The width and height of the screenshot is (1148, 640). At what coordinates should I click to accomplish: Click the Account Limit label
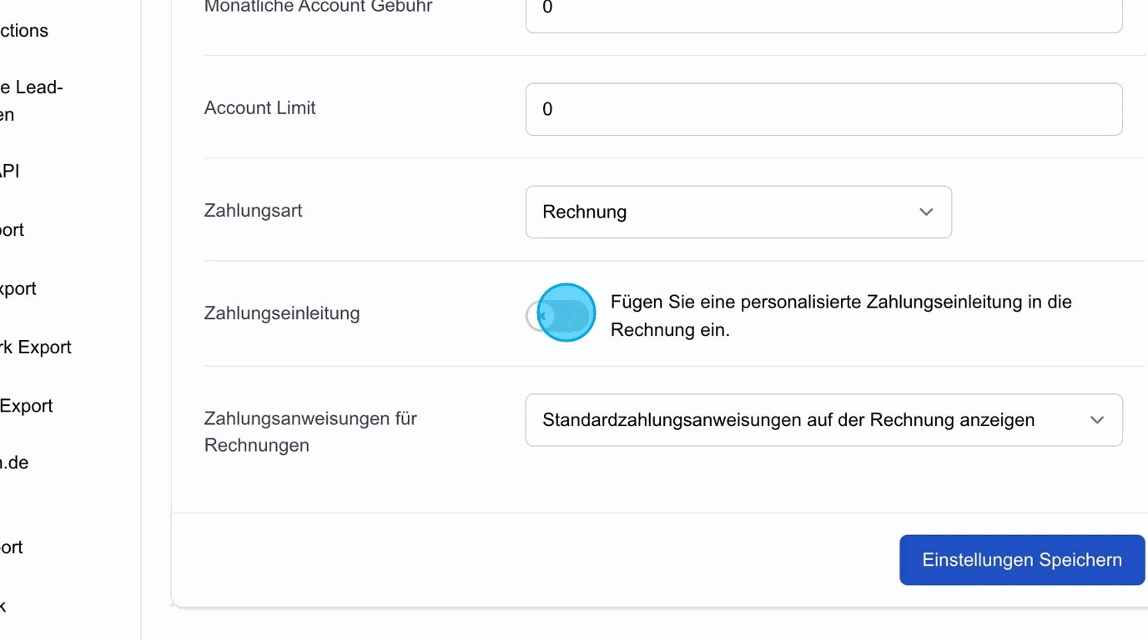[259, 108]
